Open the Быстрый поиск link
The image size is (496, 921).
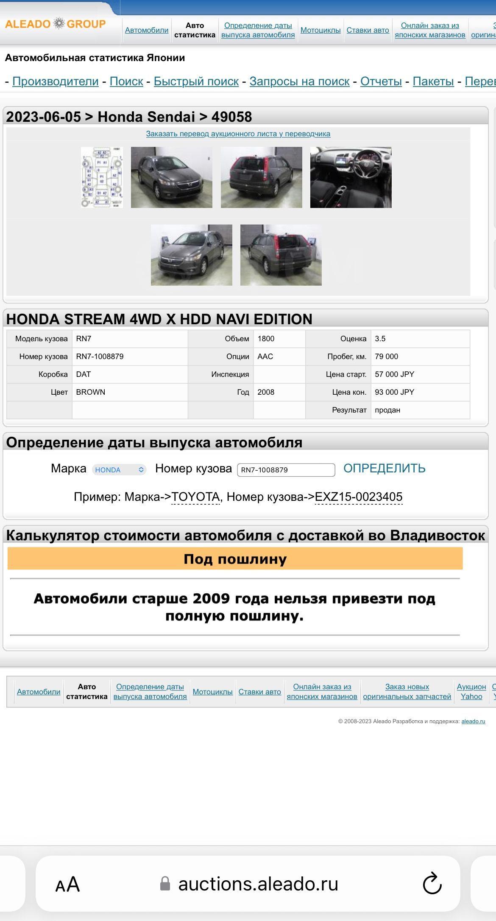196,81
